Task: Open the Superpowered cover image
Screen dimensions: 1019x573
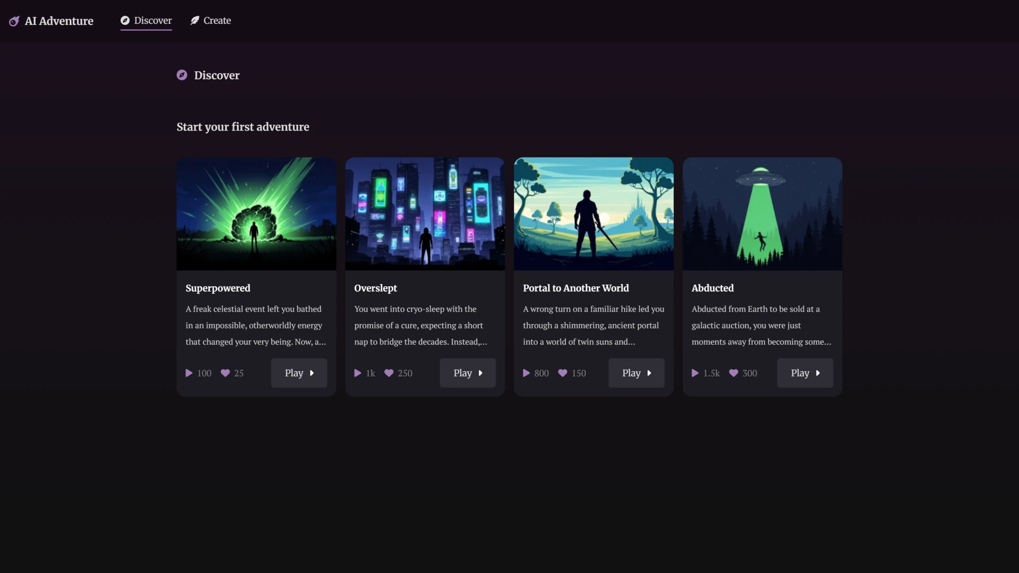Action: (x=256, y=214)
